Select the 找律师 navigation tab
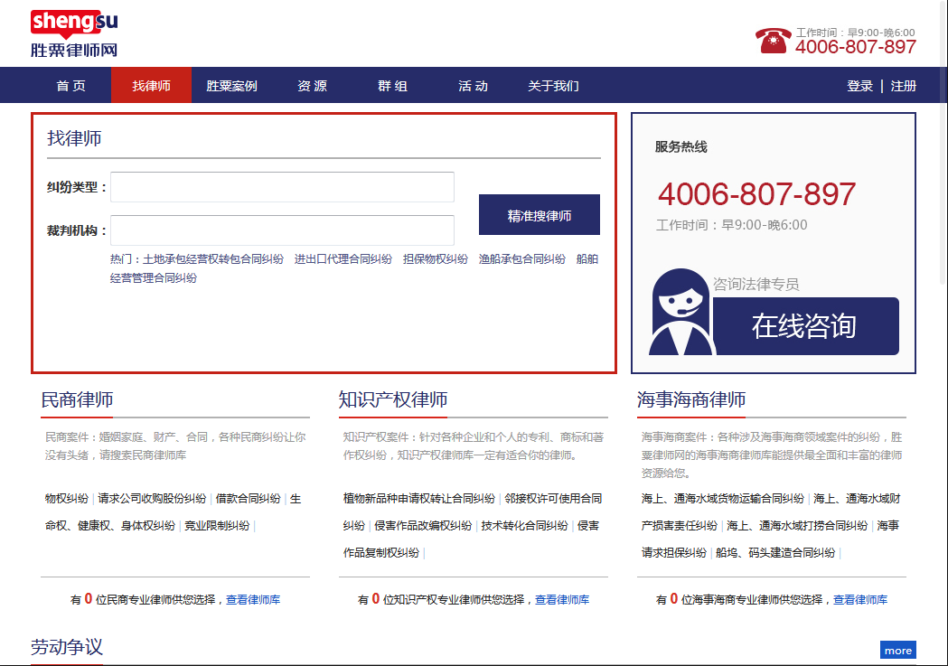This screenshot has height=666, width=948. (x=151, y=85)
